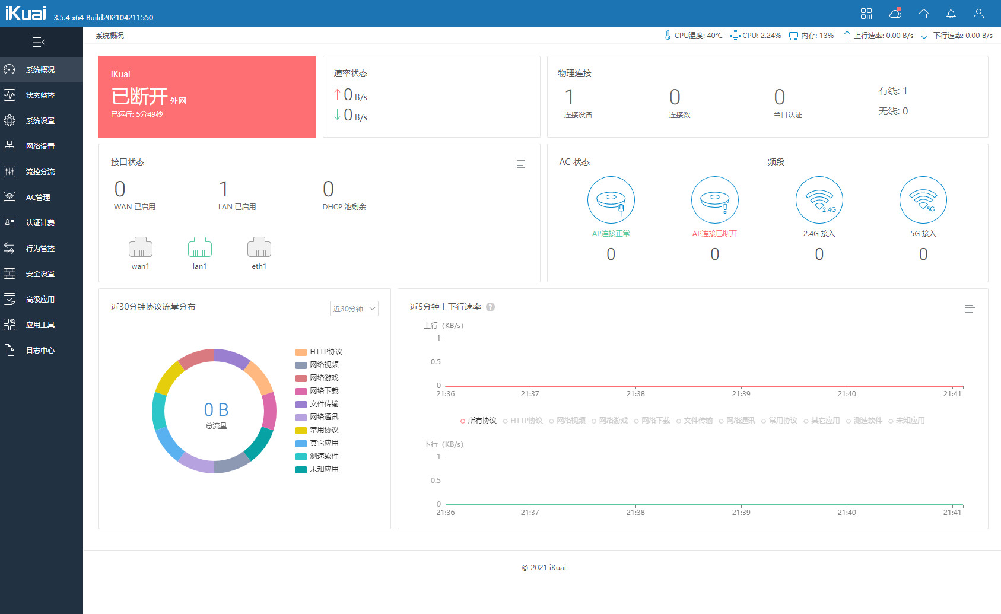Toggle 其它应用 series in chart legend
The height and width of the screenshot is (614, 1001).
(822, 421)
